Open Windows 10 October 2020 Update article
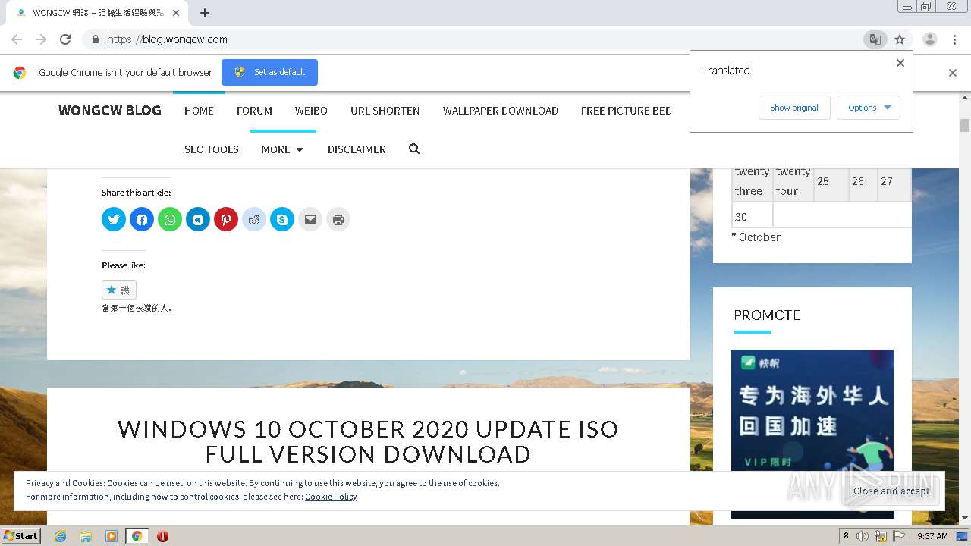 tap(368, 441)
